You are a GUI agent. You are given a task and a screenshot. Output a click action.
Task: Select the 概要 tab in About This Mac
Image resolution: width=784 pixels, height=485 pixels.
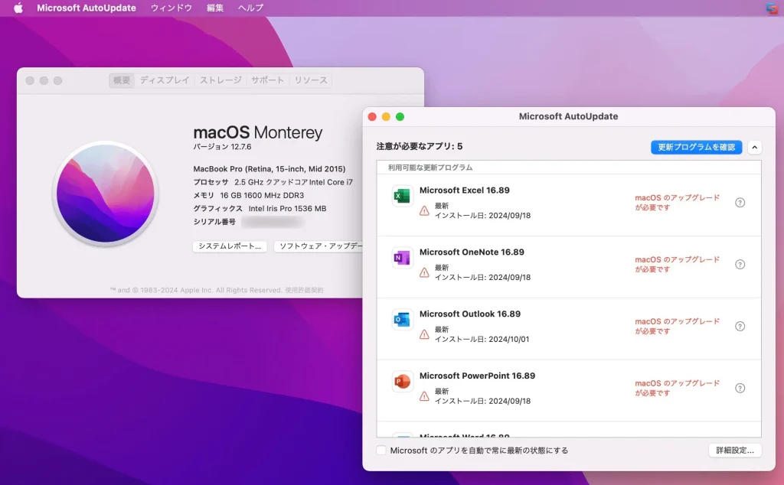(122, 80)
